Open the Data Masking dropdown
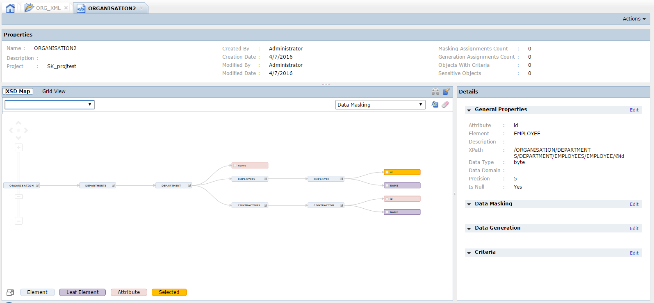This screenshot has width=654, height=303. (380, 105)
